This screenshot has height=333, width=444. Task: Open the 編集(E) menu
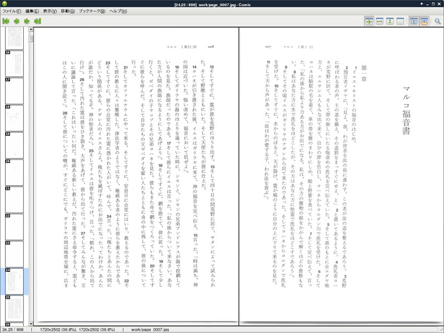(32, 11)
